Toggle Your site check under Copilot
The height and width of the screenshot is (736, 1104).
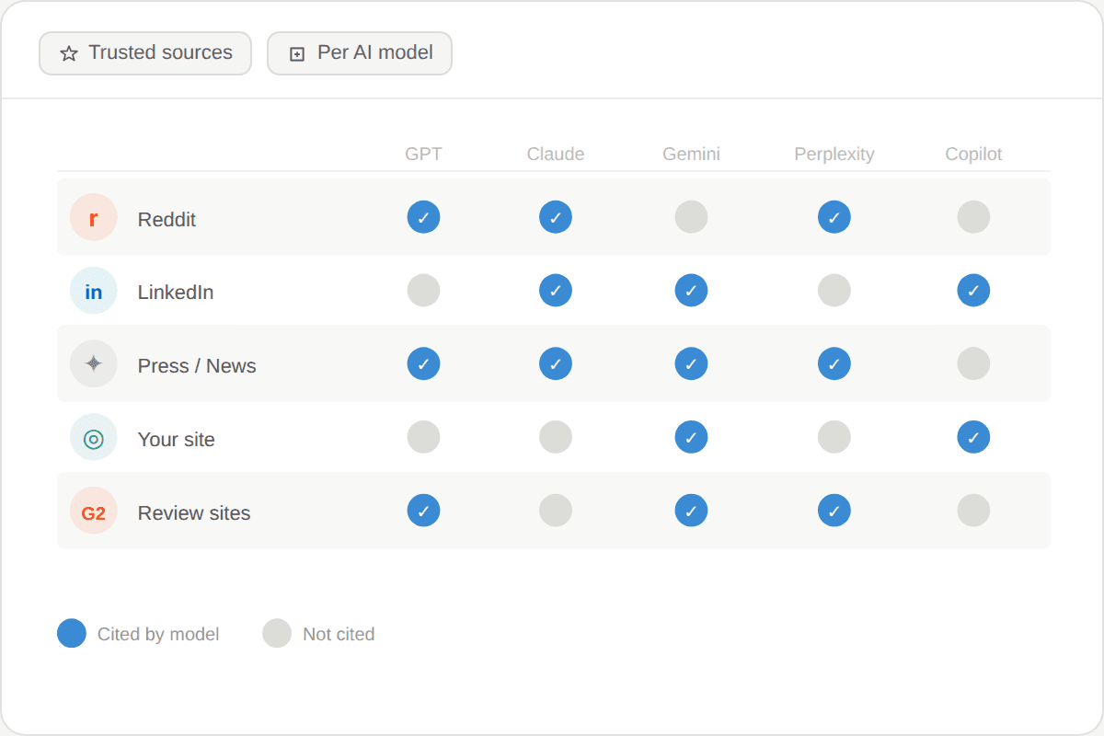coord(974,437)
